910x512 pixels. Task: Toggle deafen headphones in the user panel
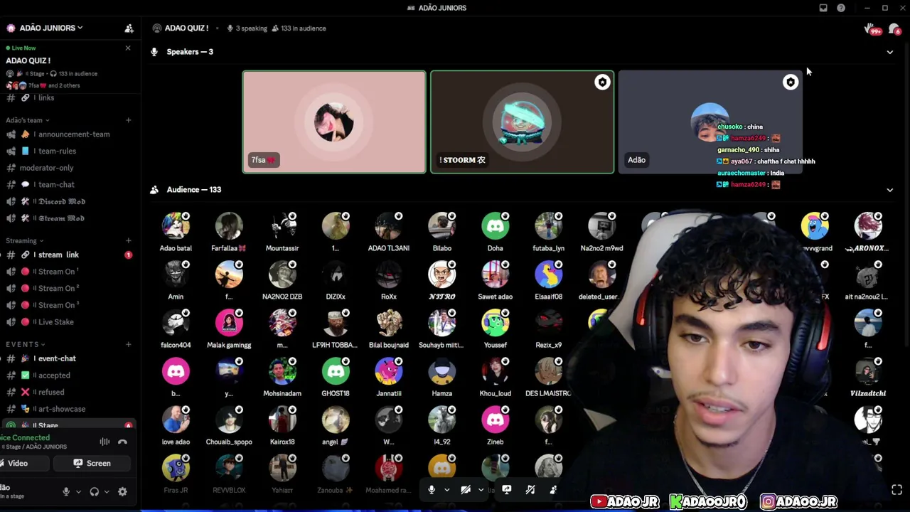pos(94,491)
